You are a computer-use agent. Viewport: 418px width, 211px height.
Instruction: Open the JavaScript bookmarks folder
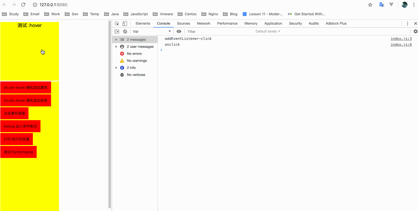pyautogui.click(x=136, y=14)
